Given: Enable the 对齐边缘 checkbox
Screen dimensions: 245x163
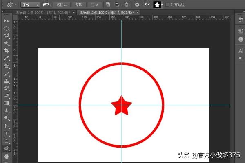Looking at the screenshot, I should (167, 4).
